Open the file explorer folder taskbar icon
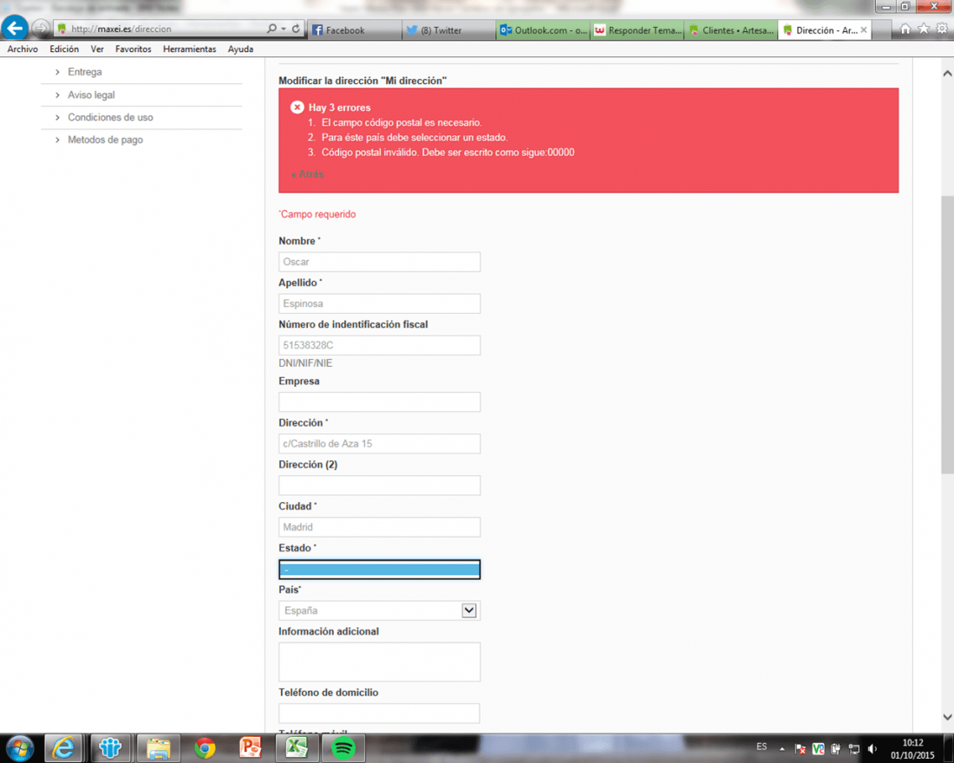Screen dimensions: 954x763 (158, 748)
